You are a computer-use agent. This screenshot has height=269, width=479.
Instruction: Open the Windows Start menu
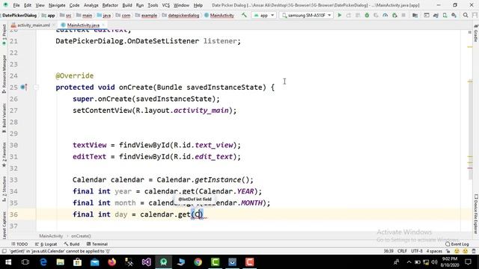[x=8, y=262]
